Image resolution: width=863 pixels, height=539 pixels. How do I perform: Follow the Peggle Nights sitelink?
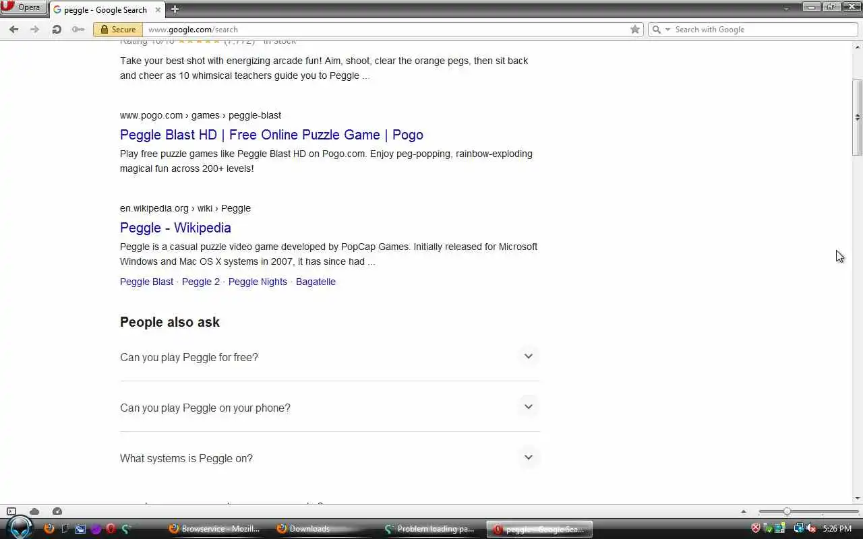click(258, 282)
